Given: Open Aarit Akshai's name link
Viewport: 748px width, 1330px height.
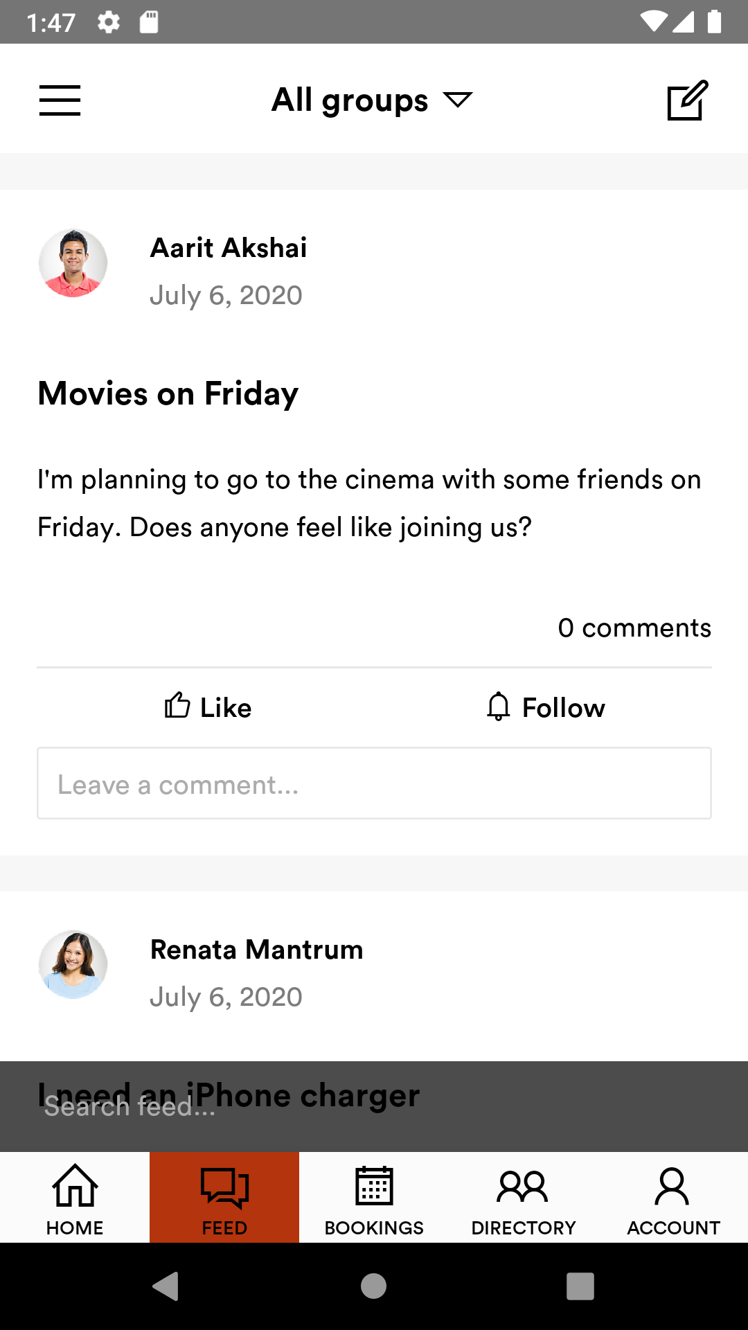Looking at the screenshot, I should [229, 248].
